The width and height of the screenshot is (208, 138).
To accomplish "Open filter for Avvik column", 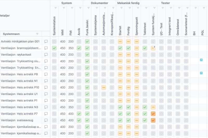I will tap(80, 8).
